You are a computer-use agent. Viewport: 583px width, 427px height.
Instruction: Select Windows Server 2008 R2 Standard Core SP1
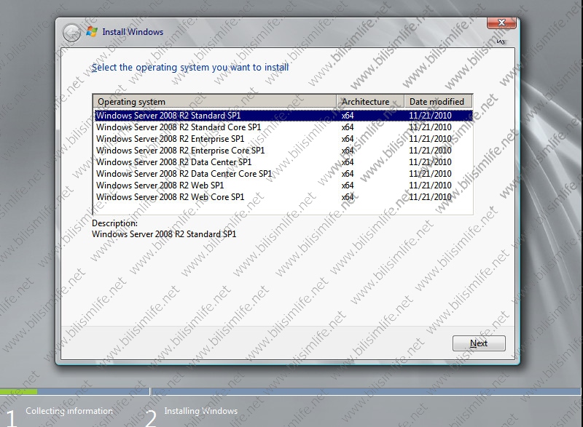pyautogui.click(x=283, y=127)
